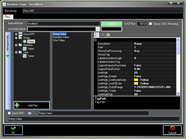The width and height of the screenshot is (186, 139).
Task: Click the property grid scroll up arrow
Action: [x=178, y=40]
